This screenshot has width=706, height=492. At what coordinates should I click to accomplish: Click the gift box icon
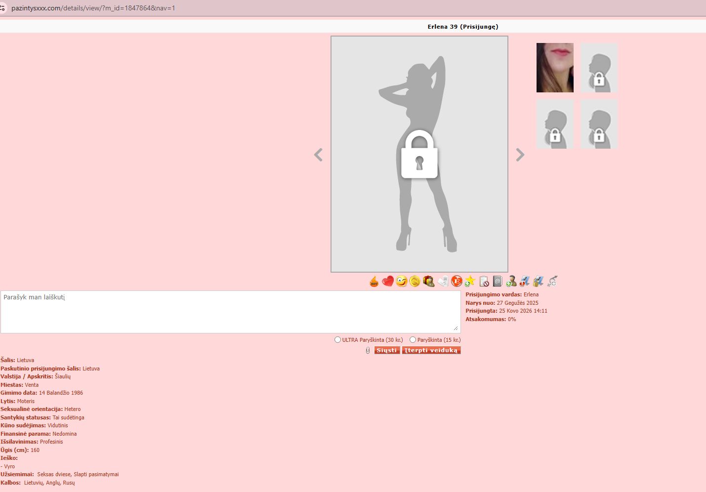pos(428,282)
